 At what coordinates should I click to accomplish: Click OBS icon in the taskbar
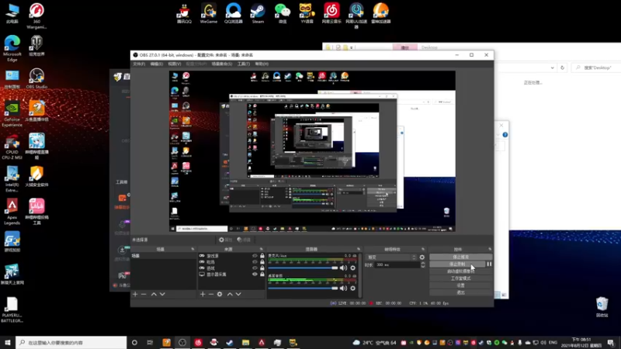[x=182, y=343]
